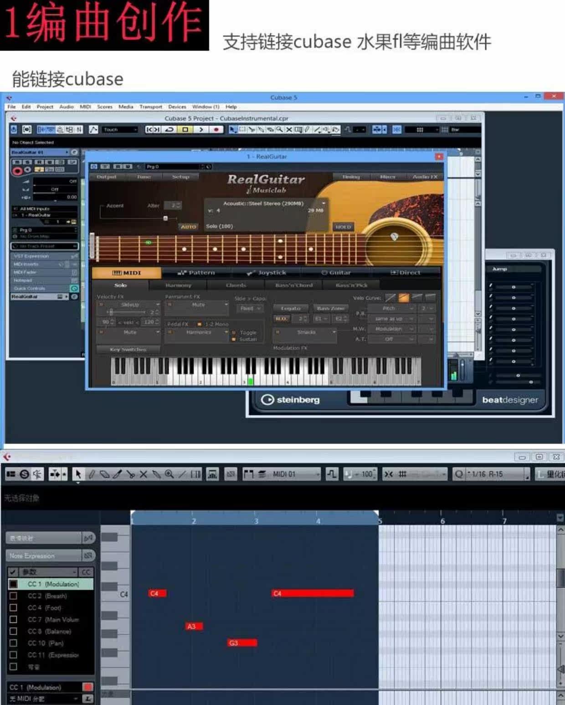Screen dimensions: 565x705
Task: Click the Bass Zone button in RealGuitar
Action: (x=330, y=309)
